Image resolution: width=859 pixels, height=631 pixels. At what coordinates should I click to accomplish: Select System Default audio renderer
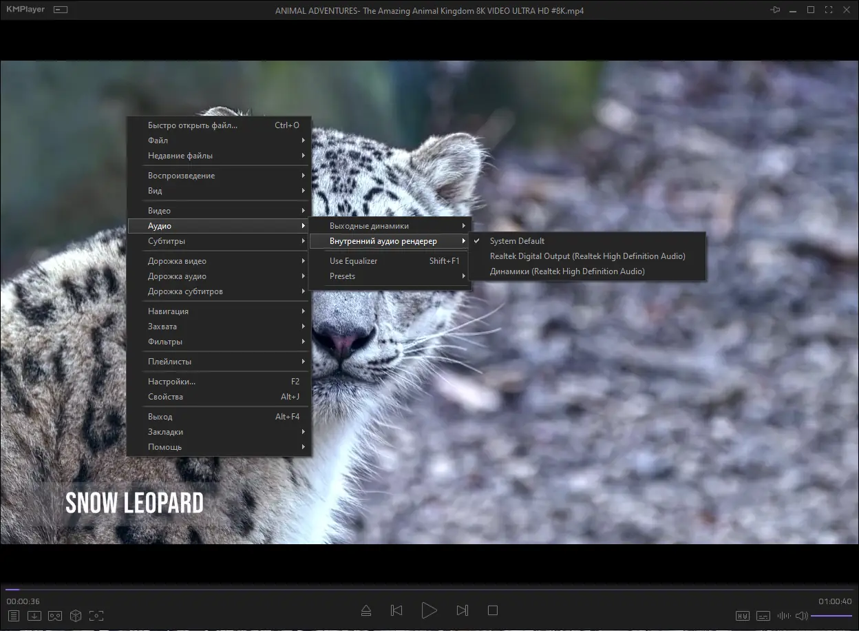pyautogui.click(x=517, y=241)
